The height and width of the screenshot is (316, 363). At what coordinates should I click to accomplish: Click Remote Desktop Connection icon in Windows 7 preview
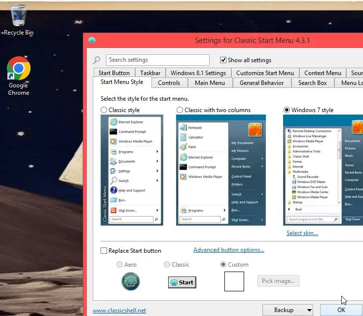(x=289, y=131)
